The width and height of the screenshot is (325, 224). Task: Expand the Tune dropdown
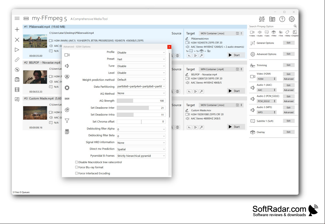point(141,66)
